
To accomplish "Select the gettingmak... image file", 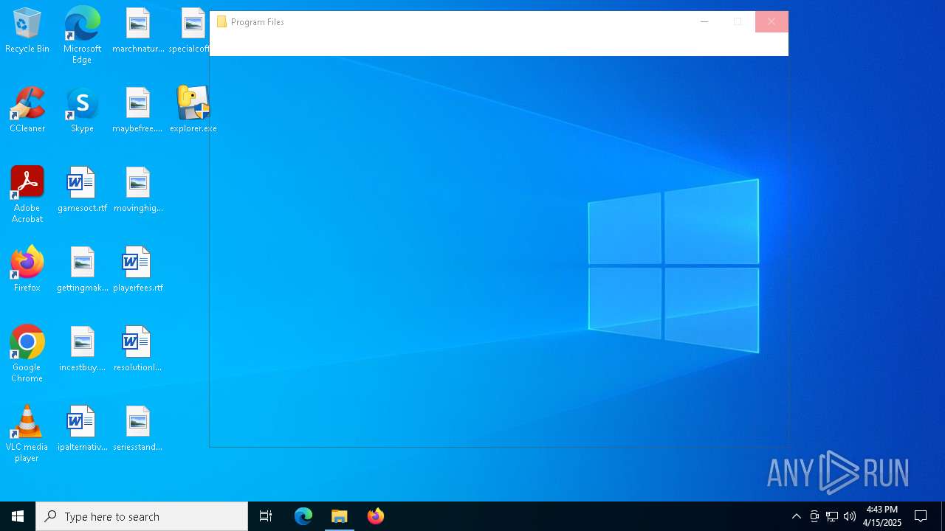I will pos(82,269).
